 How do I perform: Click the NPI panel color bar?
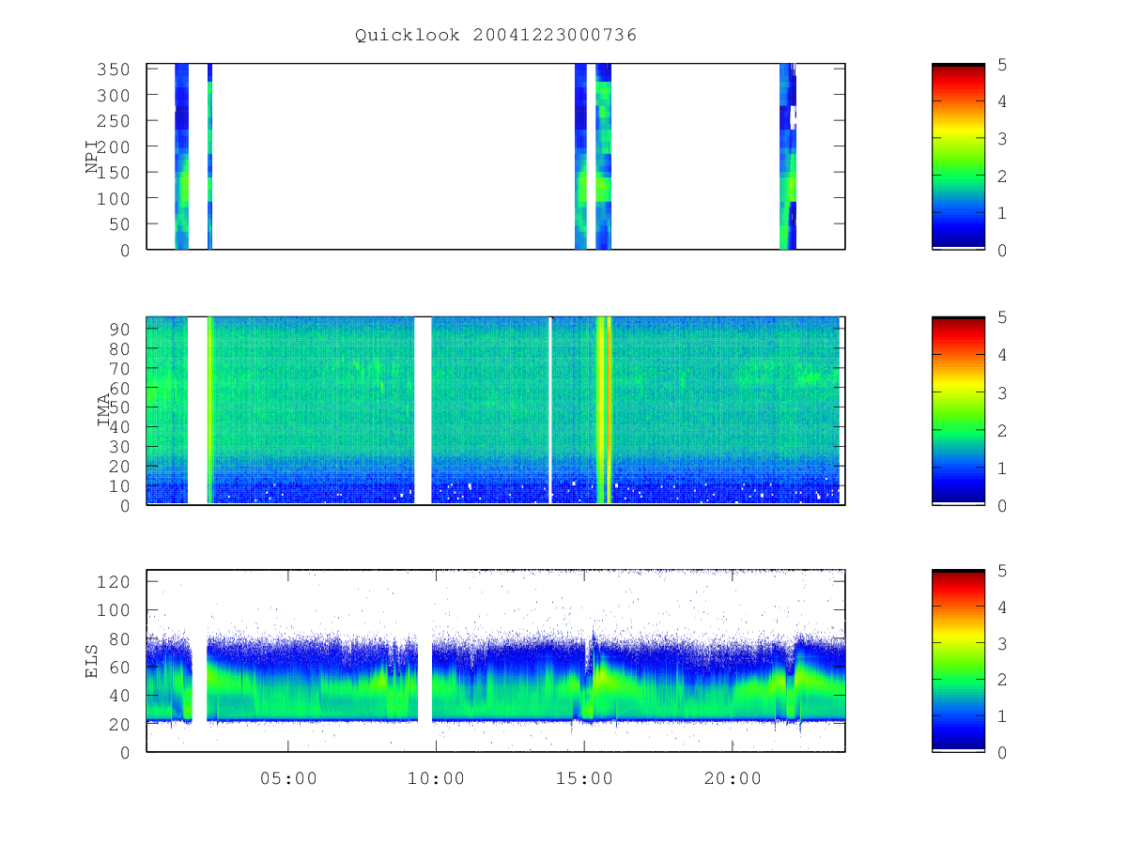[x=958, y=157]
